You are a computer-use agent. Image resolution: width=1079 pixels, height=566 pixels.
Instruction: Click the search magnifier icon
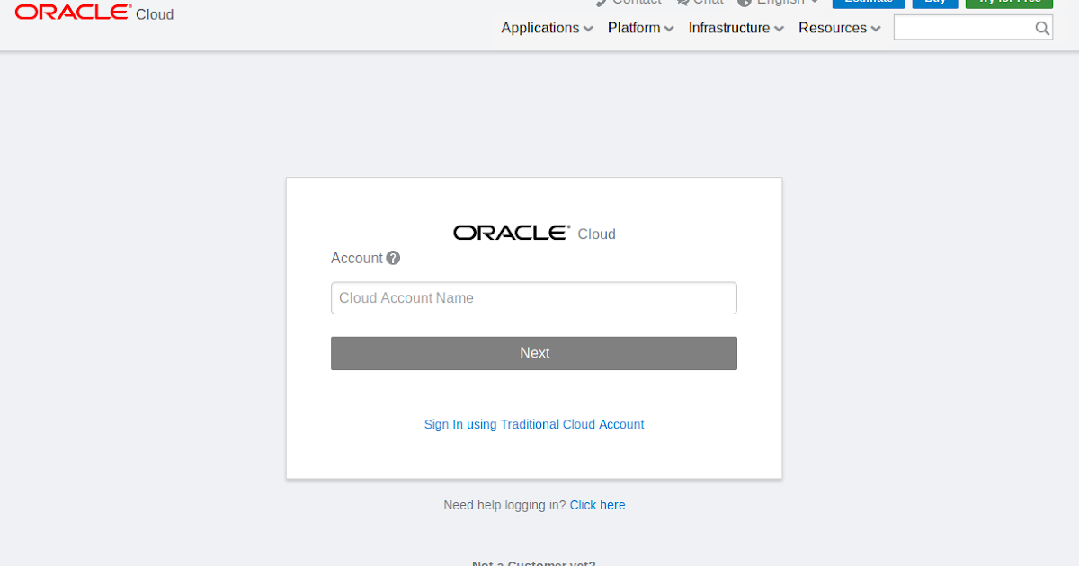click(x=1042, y=28)
